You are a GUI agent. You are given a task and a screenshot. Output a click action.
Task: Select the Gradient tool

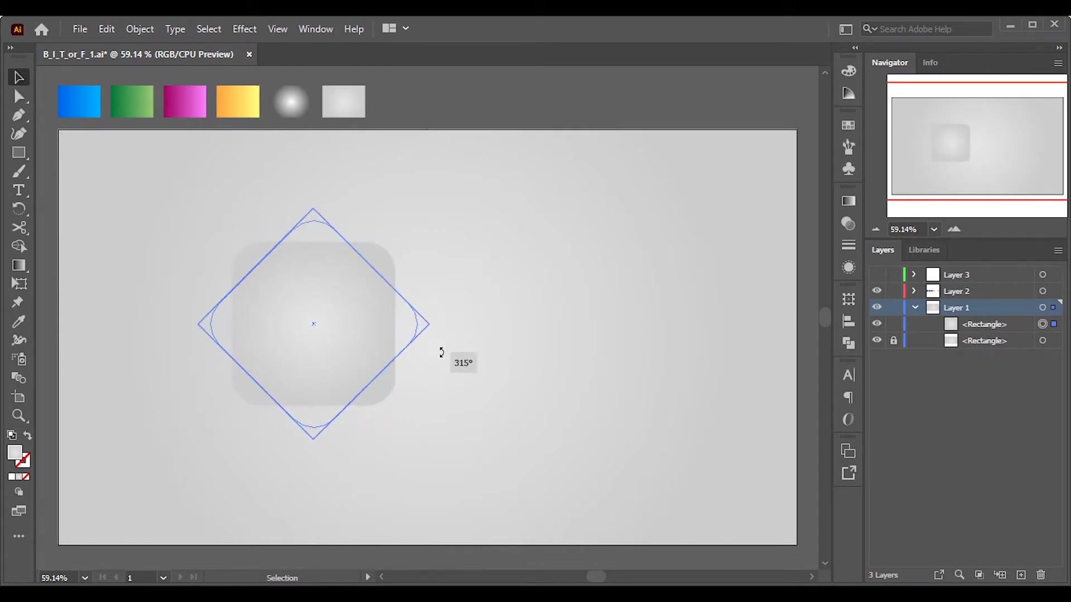[18, 265]
